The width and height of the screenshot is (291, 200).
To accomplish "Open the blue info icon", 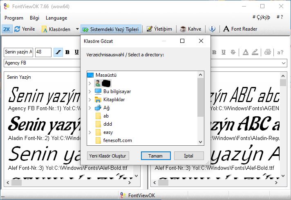I will [x=212, y=29].
